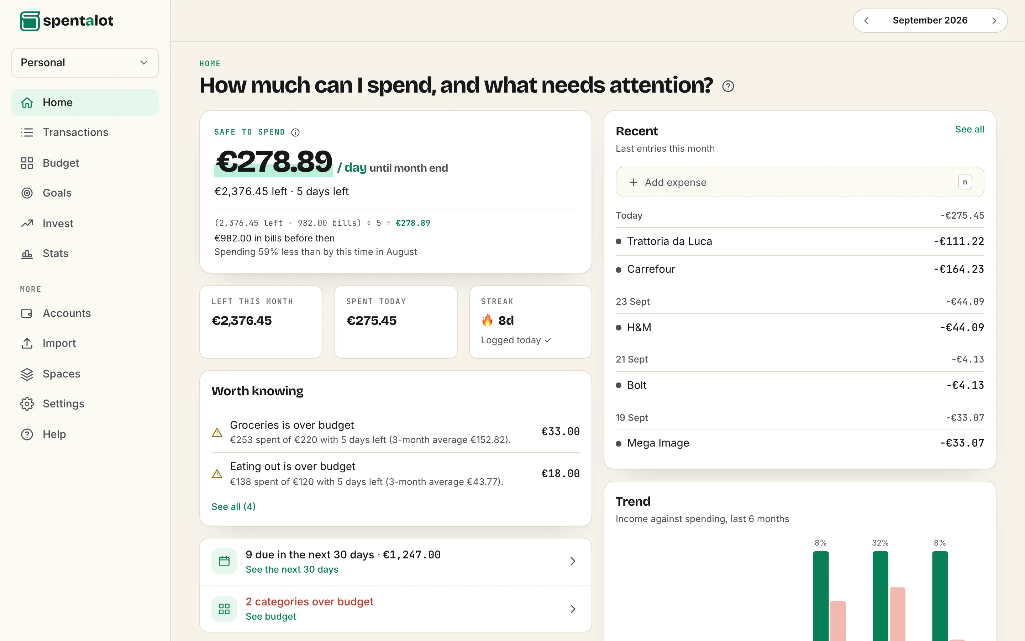Click the info icon beside Safe to Spend

pos(296,133)
